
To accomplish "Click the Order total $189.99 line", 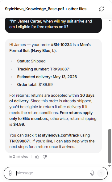I will pos(35,85).
